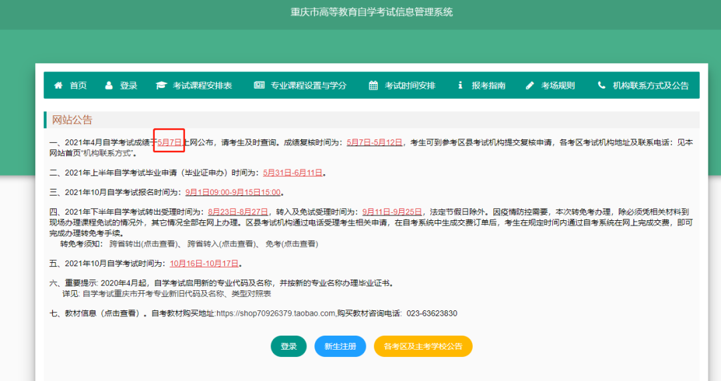The image size is (721, 381).
Task: Open the 免考(点击查看) link
Action: [x=291, y=244]
